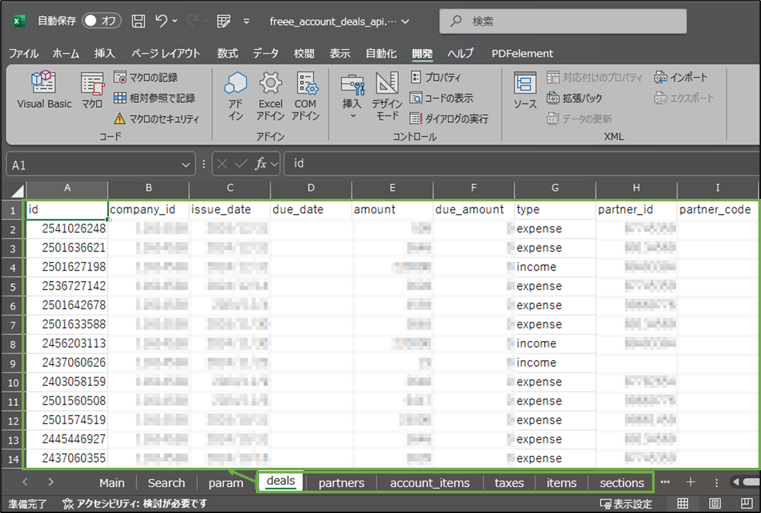761x513 pixels.
Task: Toggle Design Mode (デザインモード)
Action: tap(387, 96)
